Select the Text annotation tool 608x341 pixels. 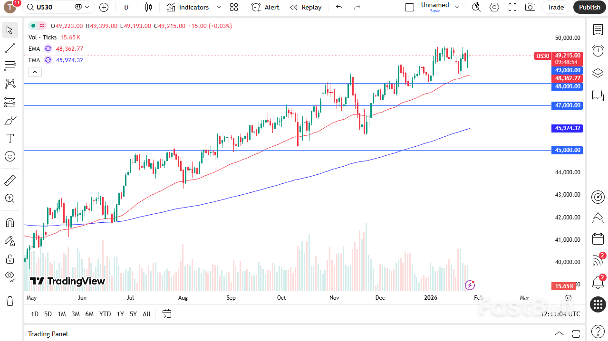(10, 138)
